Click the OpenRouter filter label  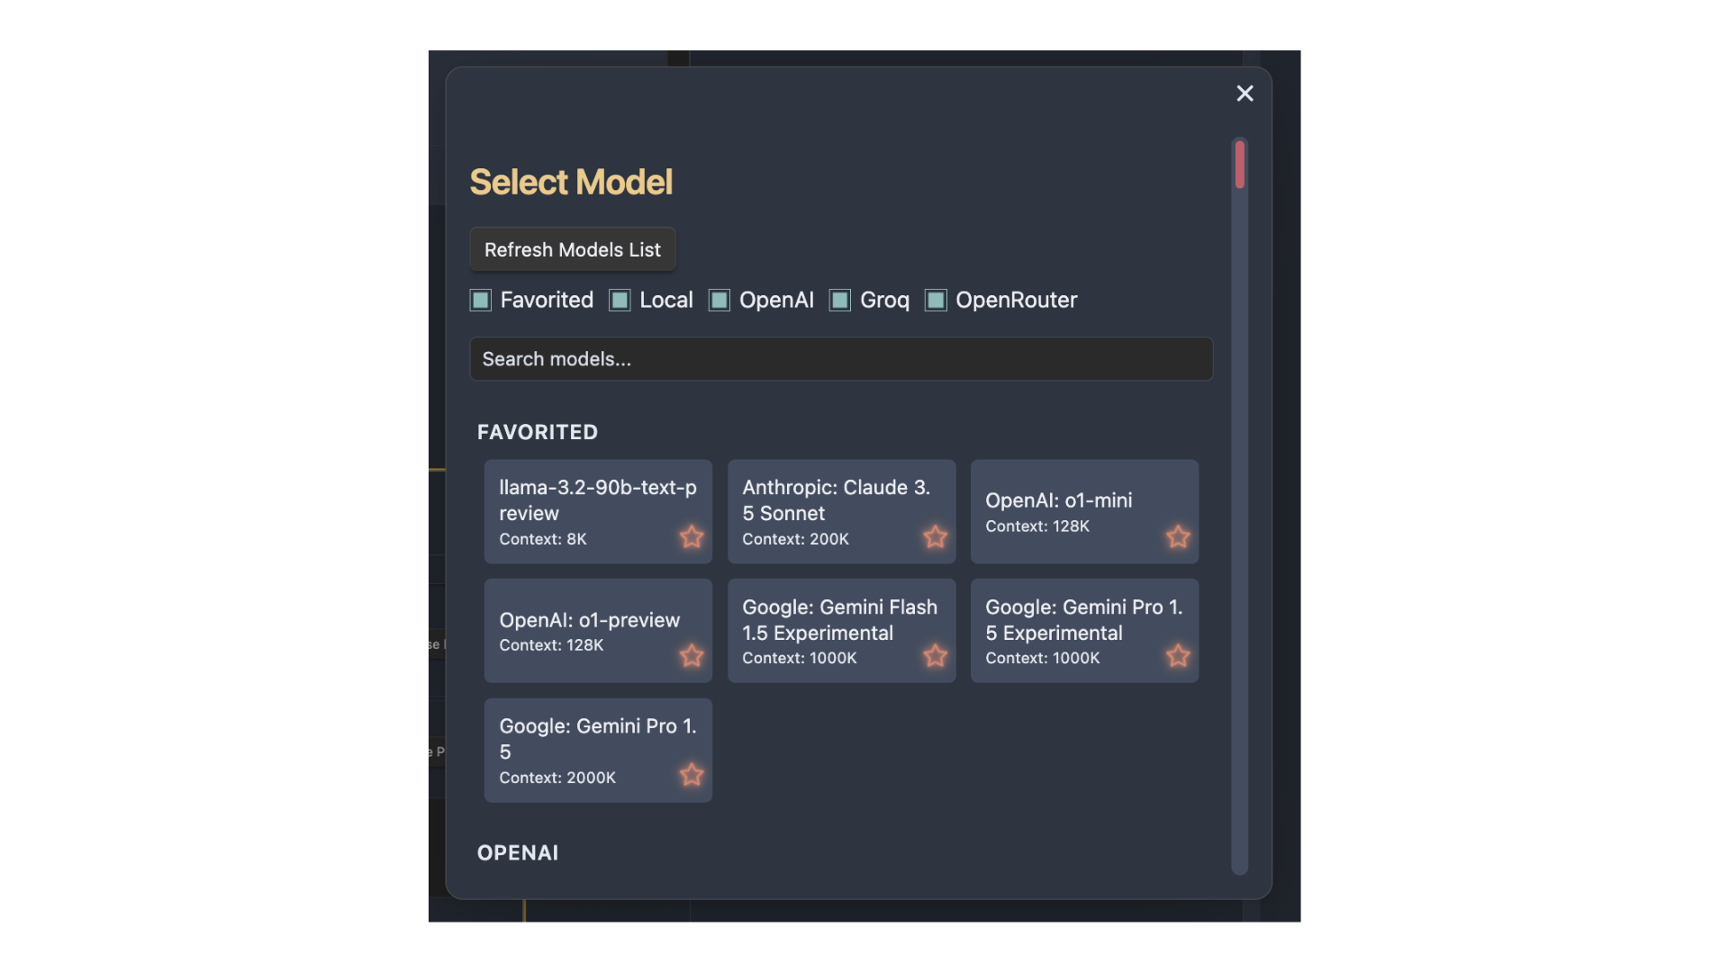pos(1016,301)
